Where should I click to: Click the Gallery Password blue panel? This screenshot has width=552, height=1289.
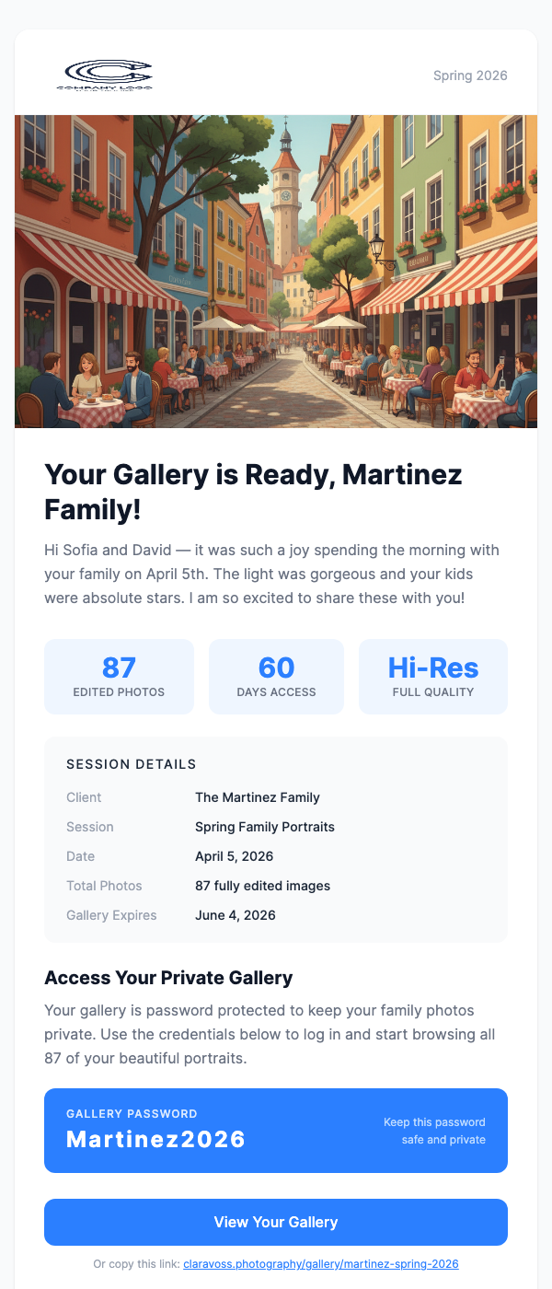pyautogui.click(x=276, y=1130)
